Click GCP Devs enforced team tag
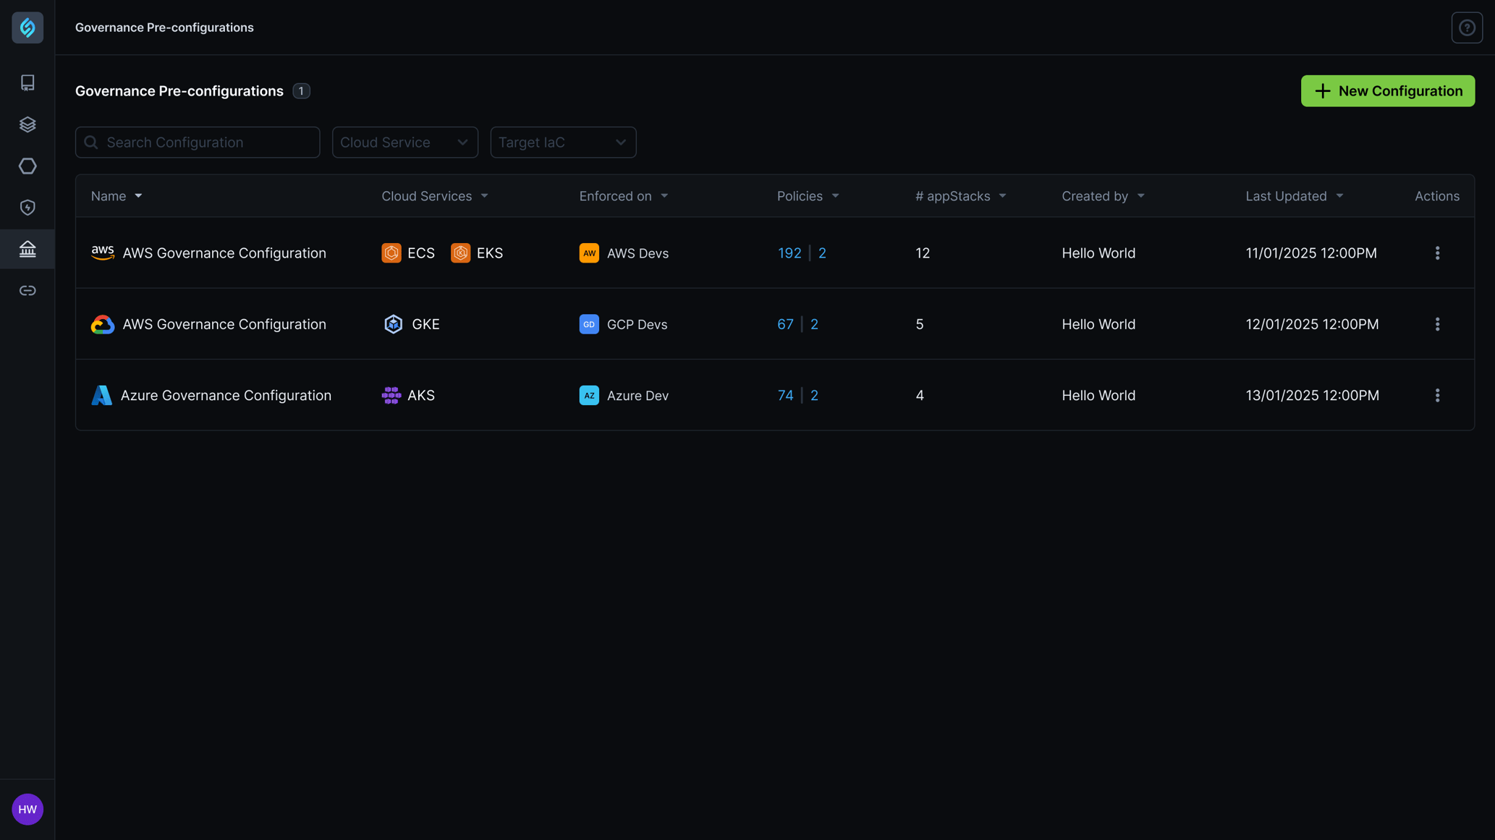1495x840 pixels. [x=623, y=323]
